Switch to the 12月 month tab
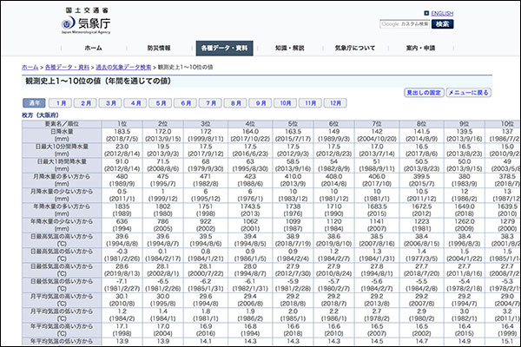The image size is (521, 347). (x=335, y=102)
